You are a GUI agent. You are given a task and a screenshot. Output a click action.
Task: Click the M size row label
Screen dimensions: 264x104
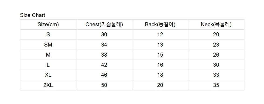pos(48,55)
